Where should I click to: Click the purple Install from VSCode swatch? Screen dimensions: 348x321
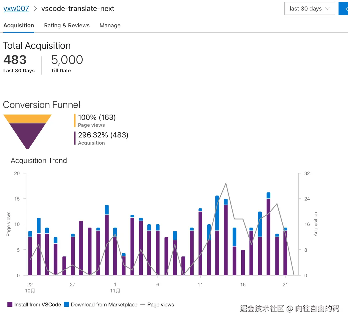(x=10, y=304)
